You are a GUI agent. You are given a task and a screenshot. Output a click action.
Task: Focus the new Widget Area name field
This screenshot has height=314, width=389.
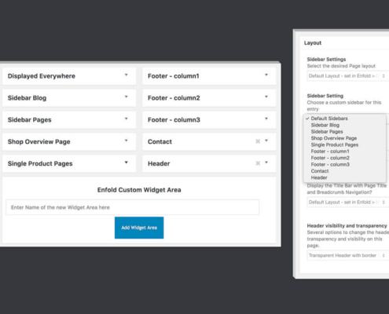coord(133,207)
